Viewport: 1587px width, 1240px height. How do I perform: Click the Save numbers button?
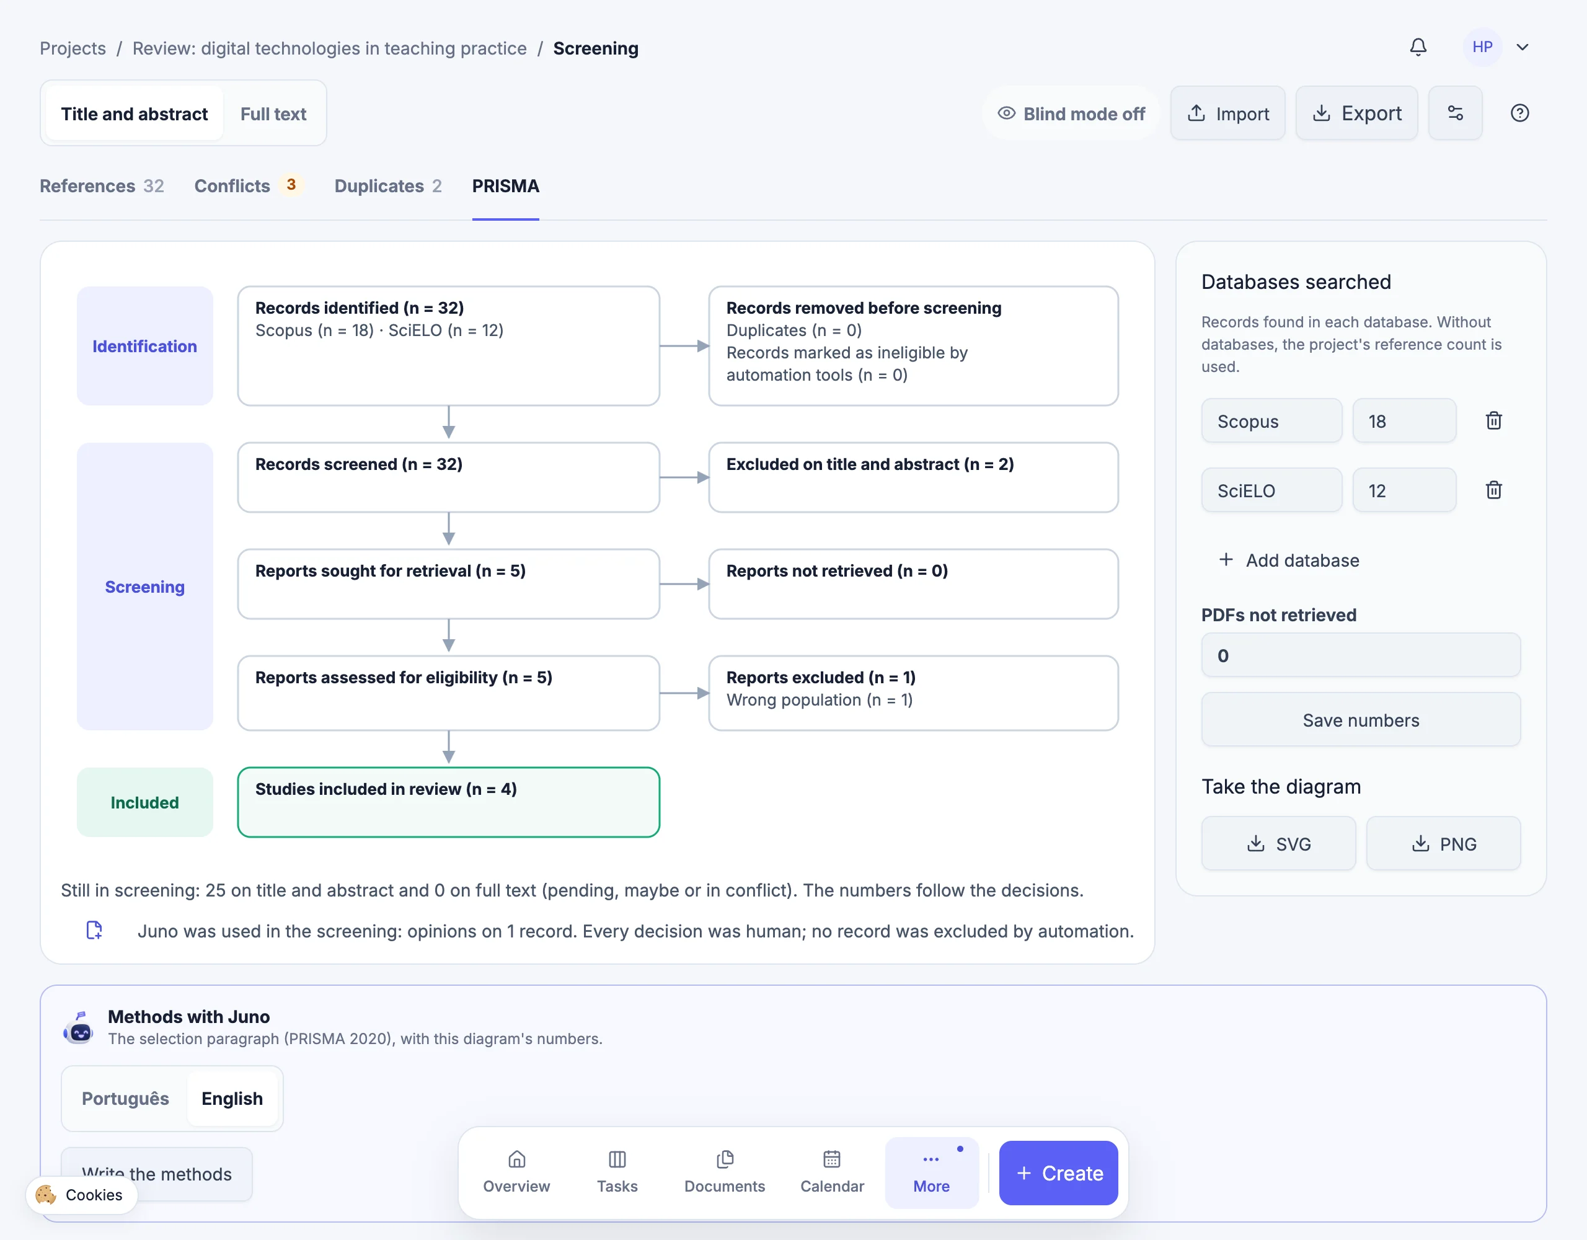[x=1360, y=720]
